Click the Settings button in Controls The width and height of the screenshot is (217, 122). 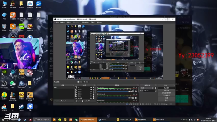[166, 98]
